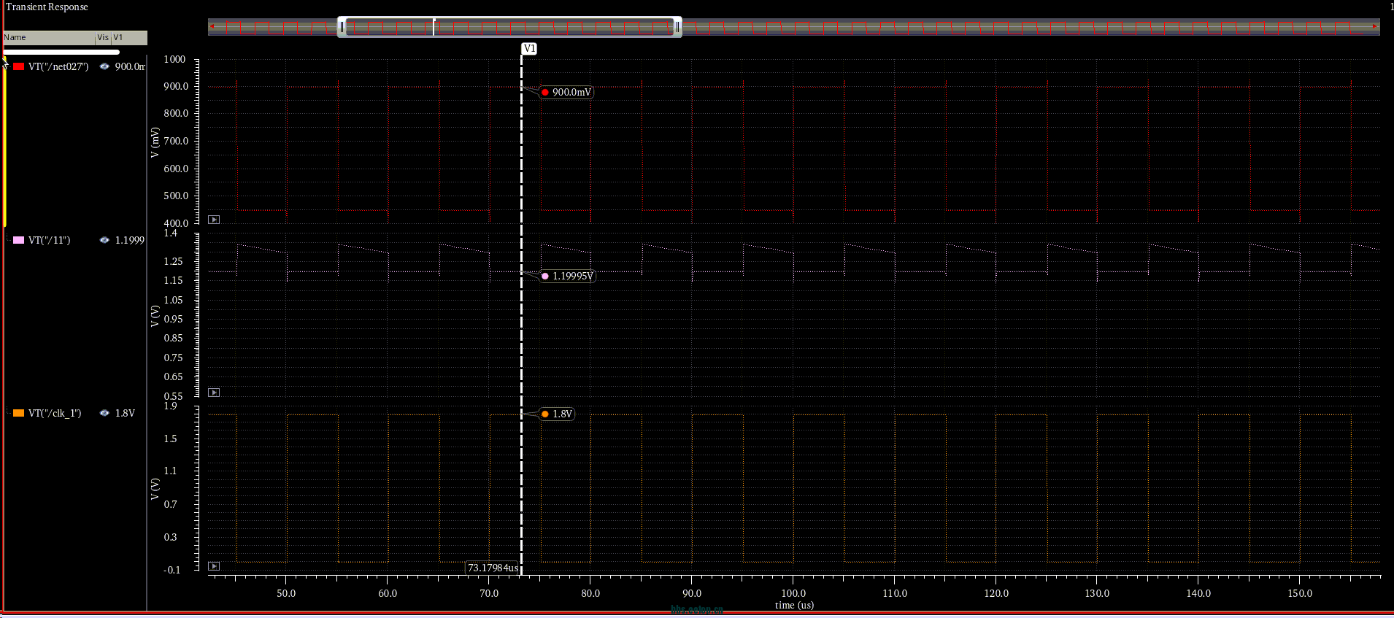Viewport: 1394px width, 618px height.
Task: Click the horizontal scrollbar in legend panel
Action: click(x=61, y=52)
